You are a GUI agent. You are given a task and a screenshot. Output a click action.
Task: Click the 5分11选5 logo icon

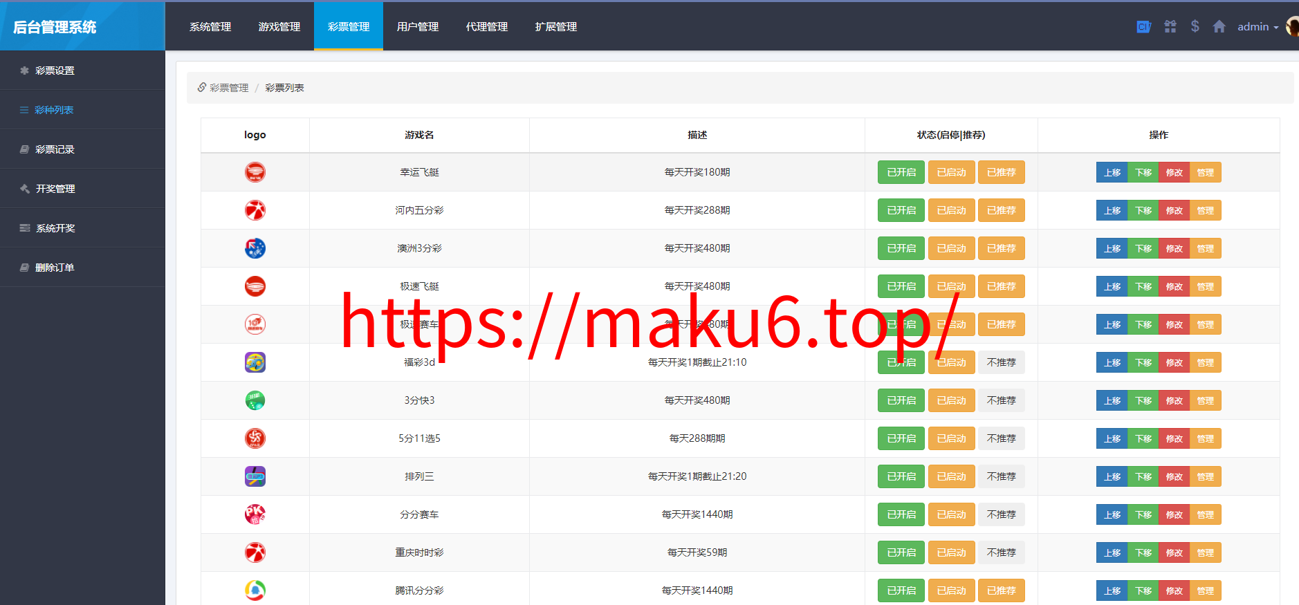[255, 438]
